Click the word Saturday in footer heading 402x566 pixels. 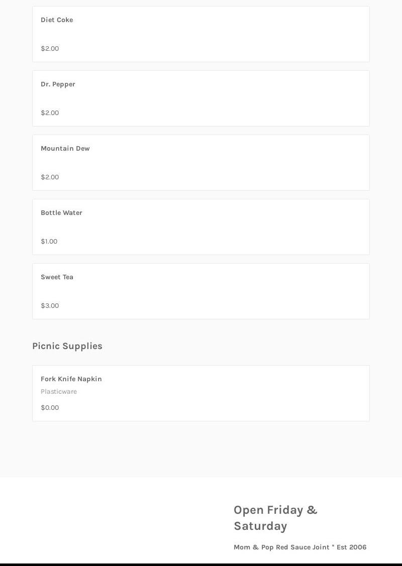pos(260,526)
